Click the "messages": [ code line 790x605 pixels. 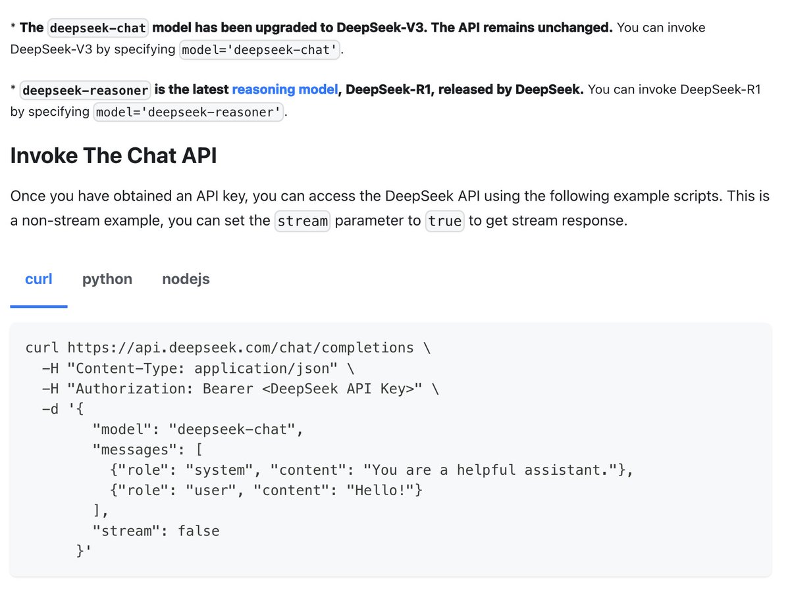coord(147,450)
